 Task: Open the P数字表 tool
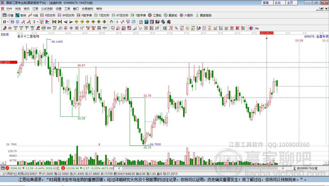[84, 15]
